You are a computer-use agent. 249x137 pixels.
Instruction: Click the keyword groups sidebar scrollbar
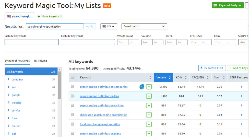pos(60,85)
